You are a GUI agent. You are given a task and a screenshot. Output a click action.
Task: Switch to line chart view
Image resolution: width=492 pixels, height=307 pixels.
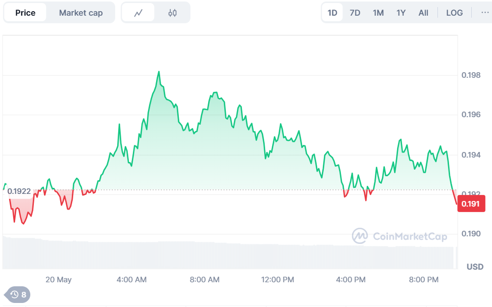[x=138, y=13]
